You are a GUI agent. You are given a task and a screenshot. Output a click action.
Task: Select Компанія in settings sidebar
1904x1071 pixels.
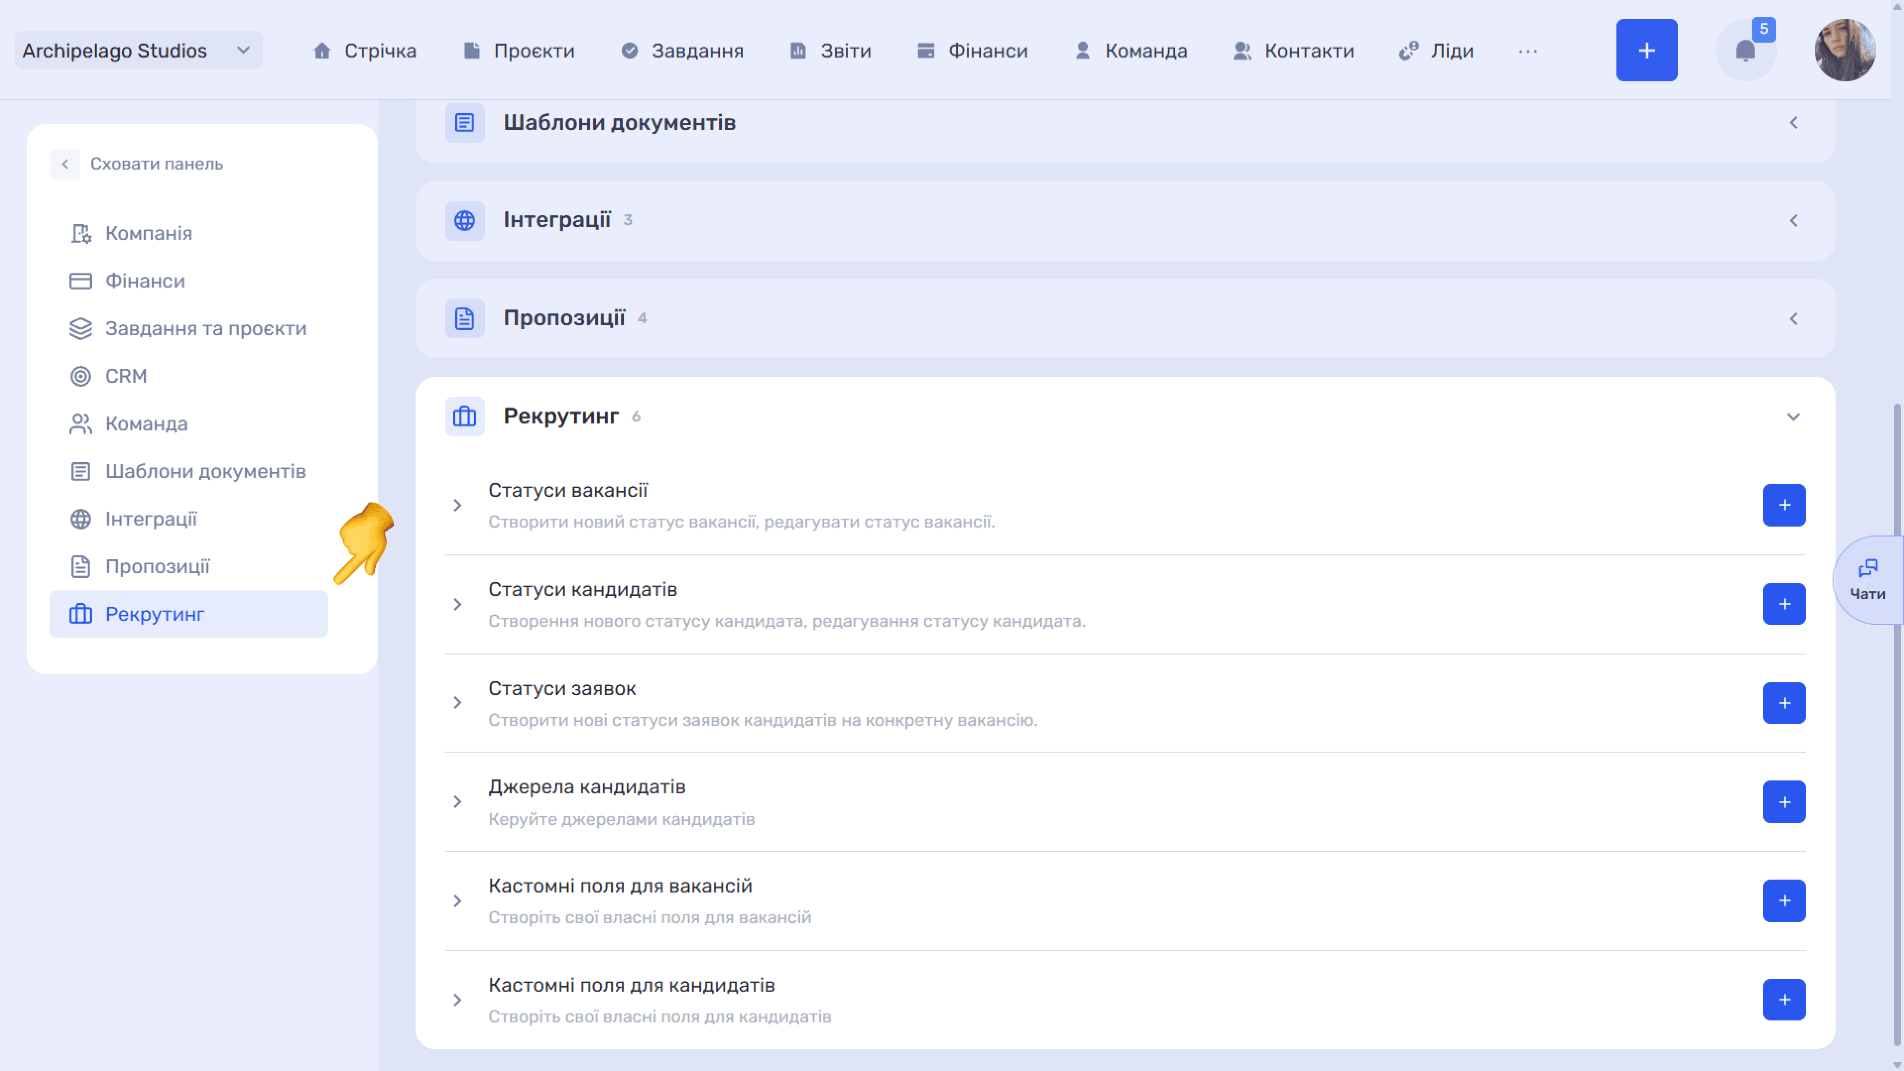point(188,234)
